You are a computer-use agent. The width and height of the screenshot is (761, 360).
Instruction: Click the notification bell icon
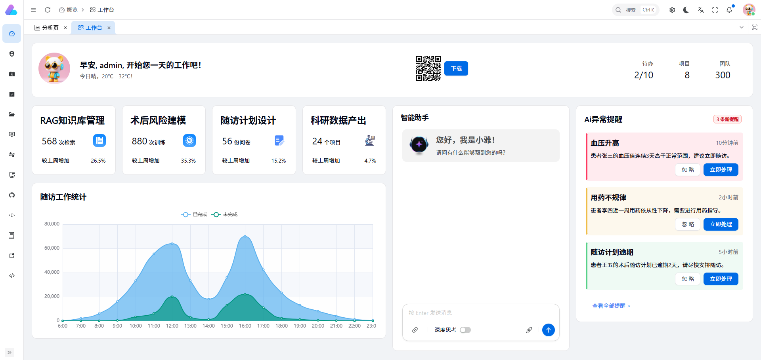pos(729,10)
